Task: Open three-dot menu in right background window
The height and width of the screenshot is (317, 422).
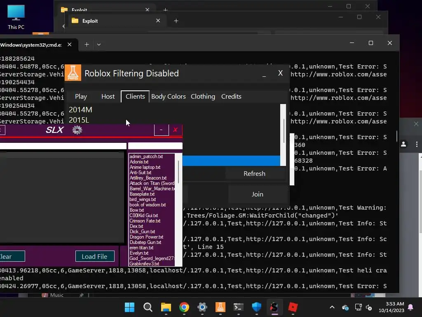Action: [417, 144]
